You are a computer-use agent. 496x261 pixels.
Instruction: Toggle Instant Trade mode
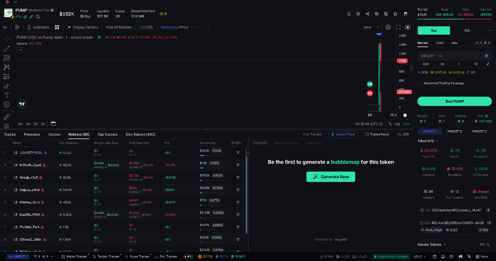pyautogui.click(x=343, y=134)
